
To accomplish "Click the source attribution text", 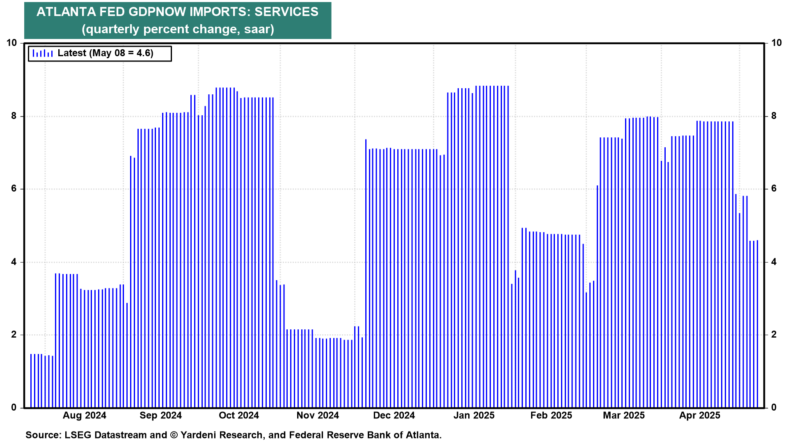I will pos(234,435).
